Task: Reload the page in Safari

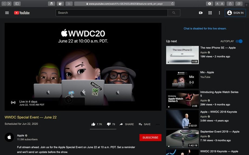Action: (x=172, y=4)
